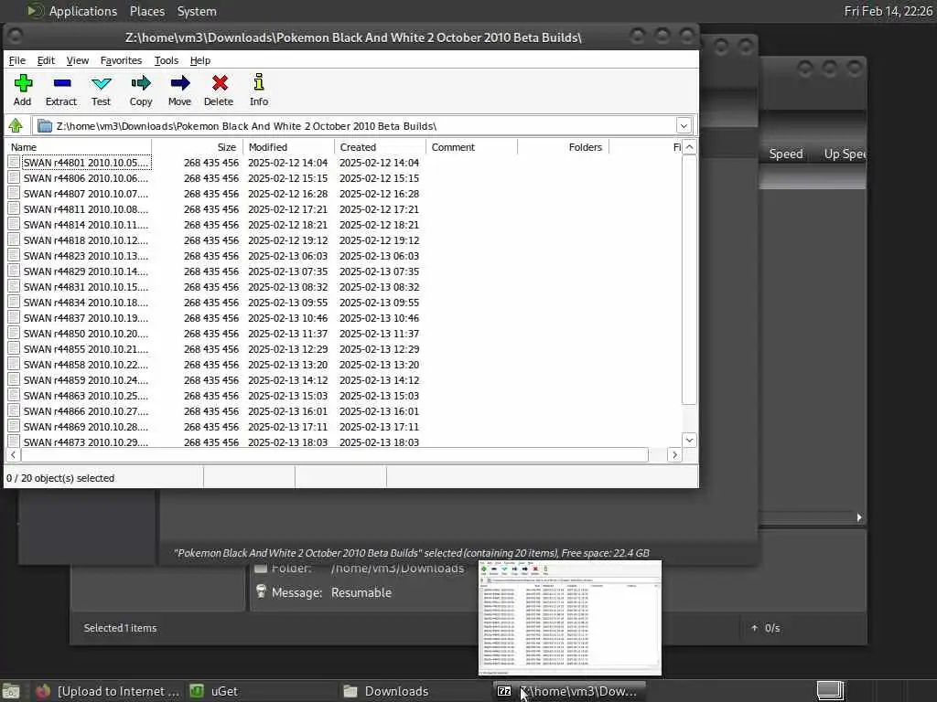Click the horizontal scrollbar thumb

(335, 455)
